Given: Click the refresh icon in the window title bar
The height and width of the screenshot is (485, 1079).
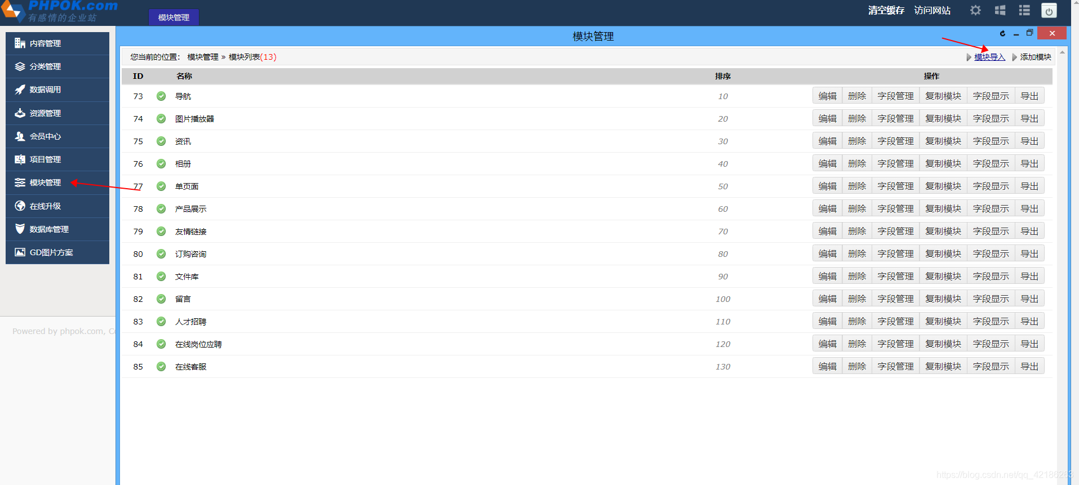Looking at the screenshot, I should tap(1002, 33).
